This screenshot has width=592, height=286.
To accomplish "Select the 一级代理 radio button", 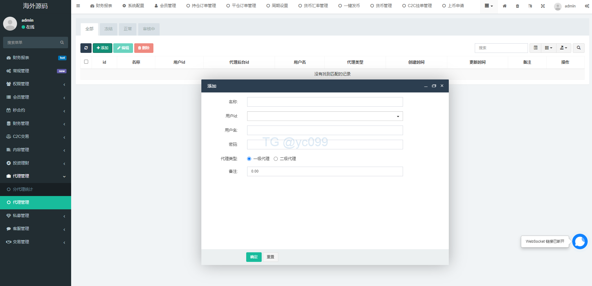I will pos(249,159).
